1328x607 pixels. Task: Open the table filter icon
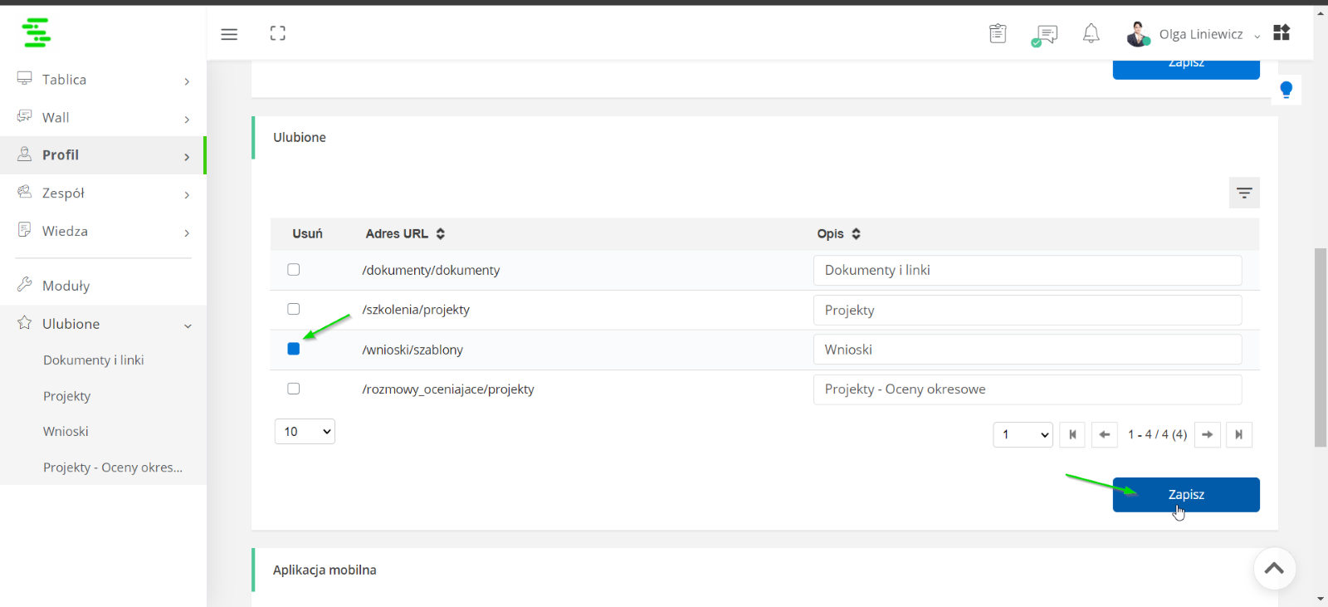click(1244, 193)
